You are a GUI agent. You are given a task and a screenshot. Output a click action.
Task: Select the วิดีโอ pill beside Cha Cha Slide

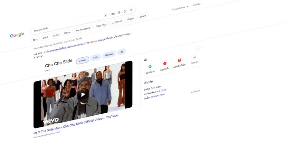tap(96, 57)
